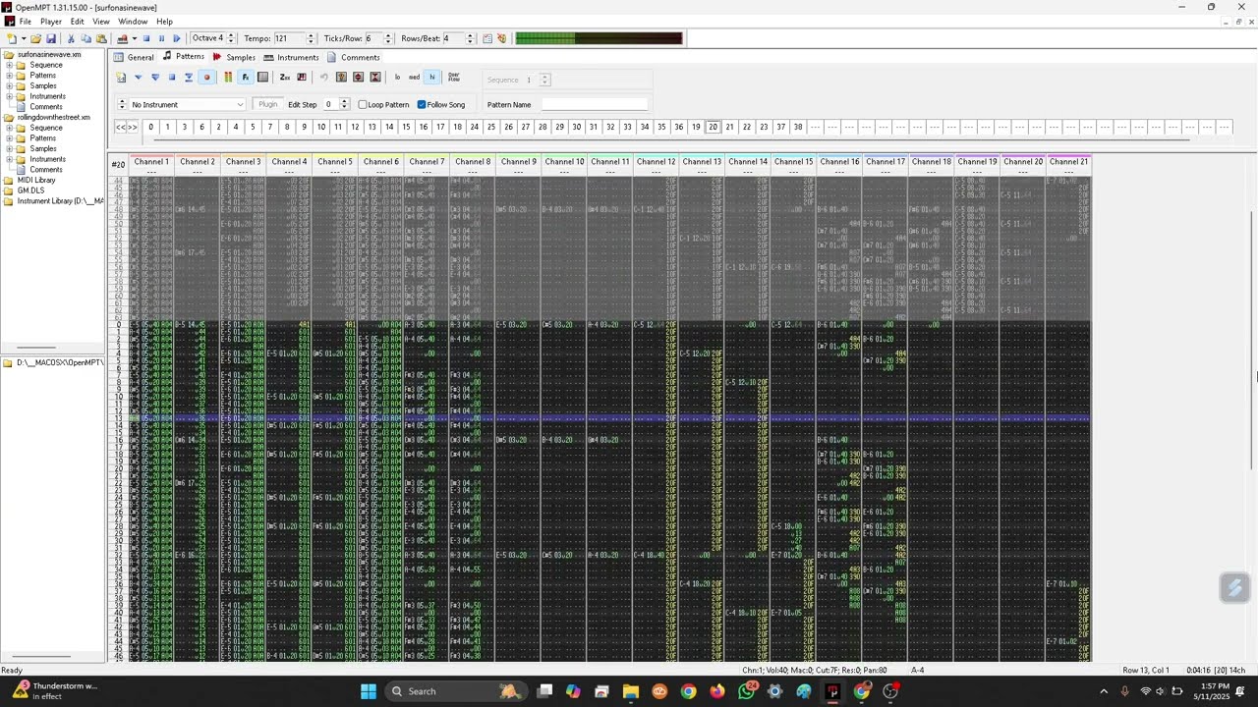Click the Plugin button
Image resolution: width=1258 pixels, height=707 pixels.
coord(267,105)
